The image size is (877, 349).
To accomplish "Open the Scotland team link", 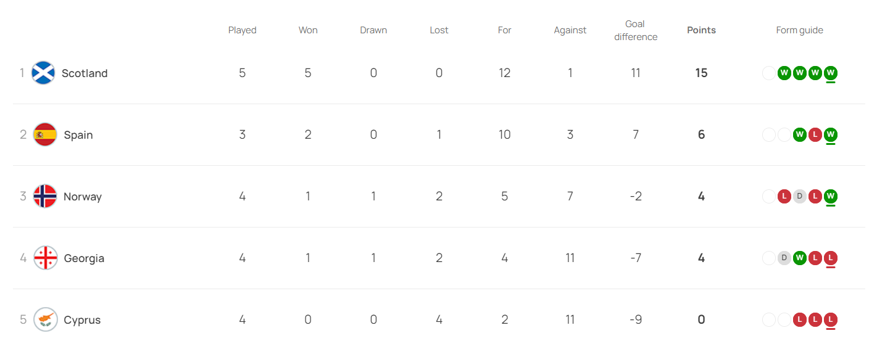I will click(x=85, y=73).
